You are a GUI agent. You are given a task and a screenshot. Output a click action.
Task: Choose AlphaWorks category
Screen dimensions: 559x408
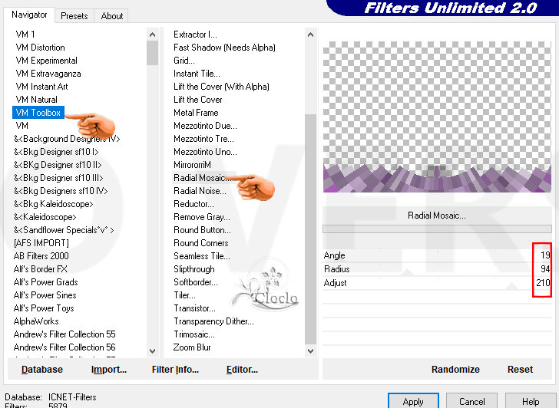36,321
